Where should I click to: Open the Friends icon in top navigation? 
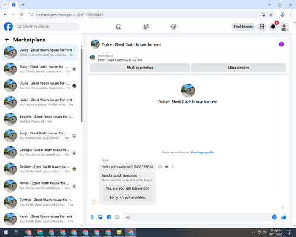coord(146,27)
